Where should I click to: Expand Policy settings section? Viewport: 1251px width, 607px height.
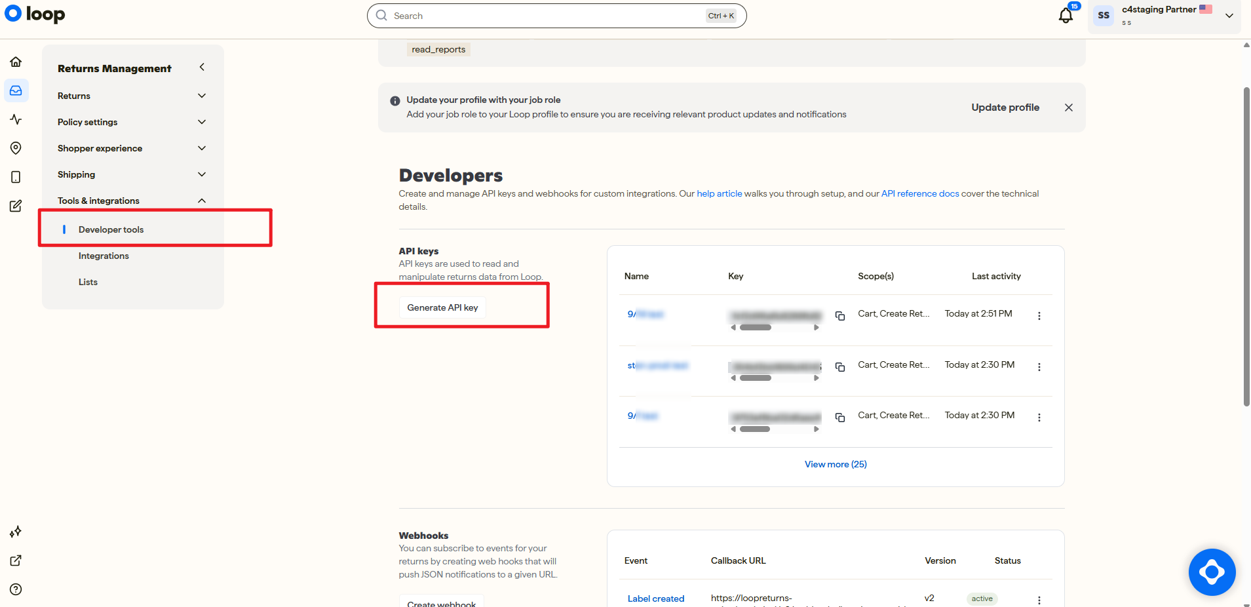pyautogui.click(x=132, y=122)
